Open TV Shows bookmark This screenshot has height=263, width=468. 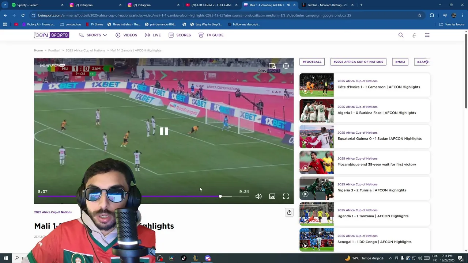94,24
